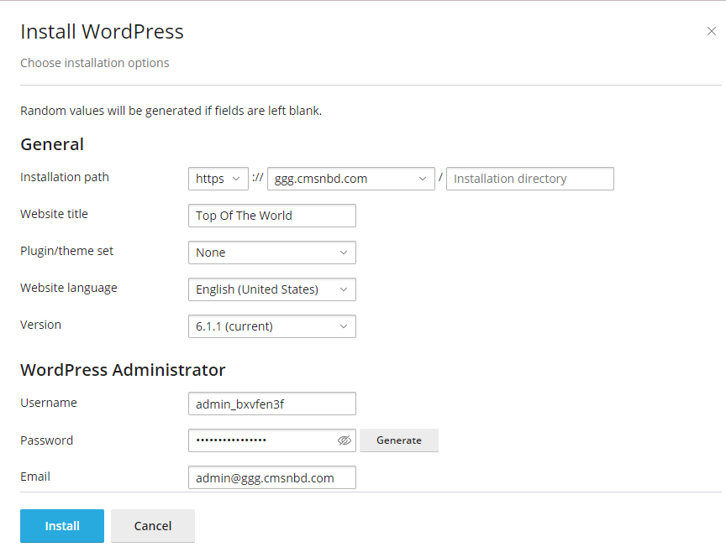Click the Version label
The width and height of the screenshot is (726, 547).
(x=40, y=325)
